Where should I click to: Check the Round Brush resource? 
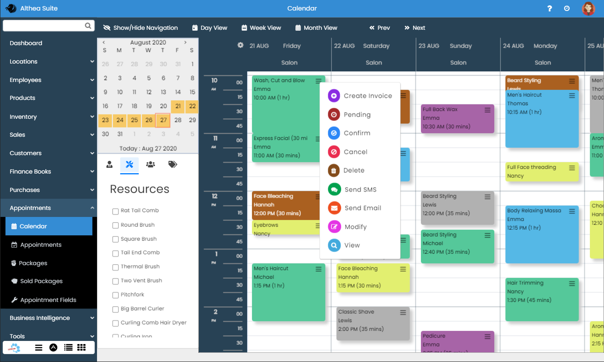(x=115, y=225)
